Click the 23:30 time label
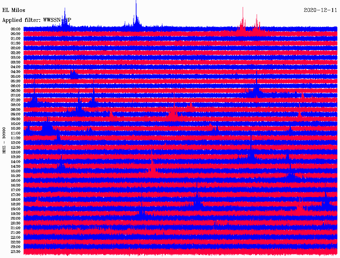 [x=16, y=252]
